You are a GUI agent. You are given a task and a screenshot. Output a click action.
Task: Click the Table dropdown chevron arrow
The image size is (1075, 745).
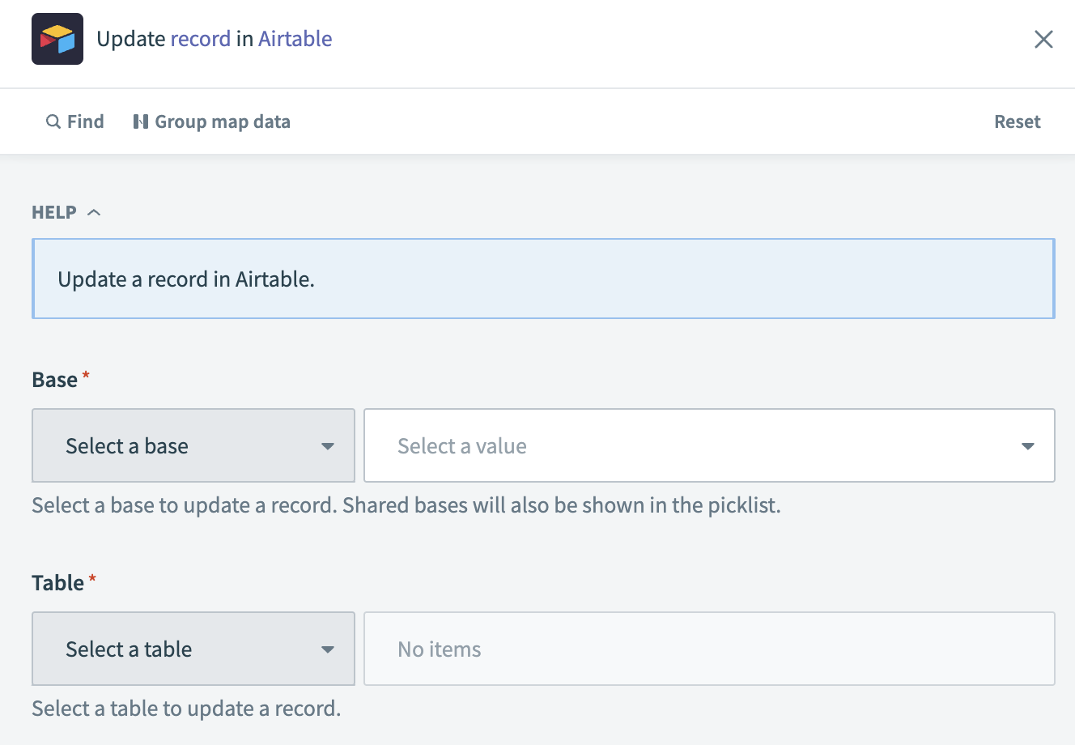(x=327, y=649)
